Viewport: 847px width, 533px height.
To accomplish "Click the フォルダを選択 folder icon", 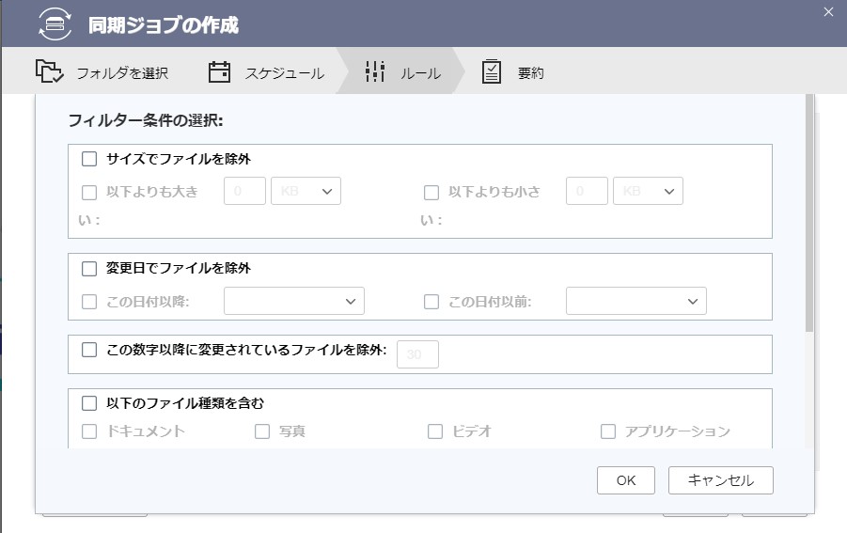I will coord(49,71).
